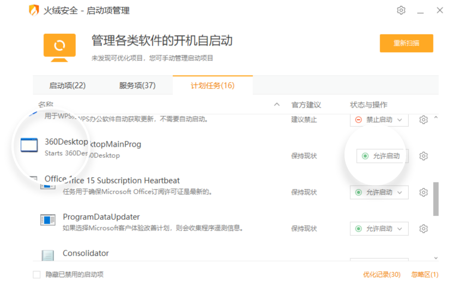Click the vertical scrollbar thumb

(436, 199)
